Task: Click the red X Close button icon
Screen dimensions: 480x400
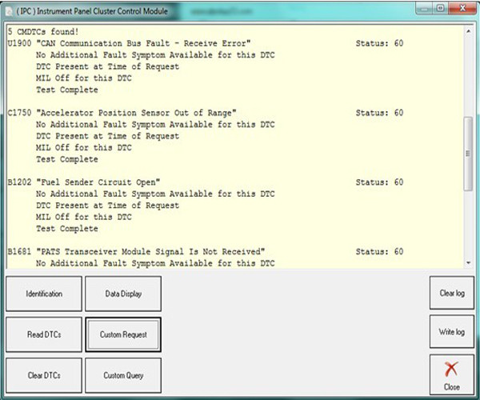Action: pyautogui.click(x=452, y=373)
